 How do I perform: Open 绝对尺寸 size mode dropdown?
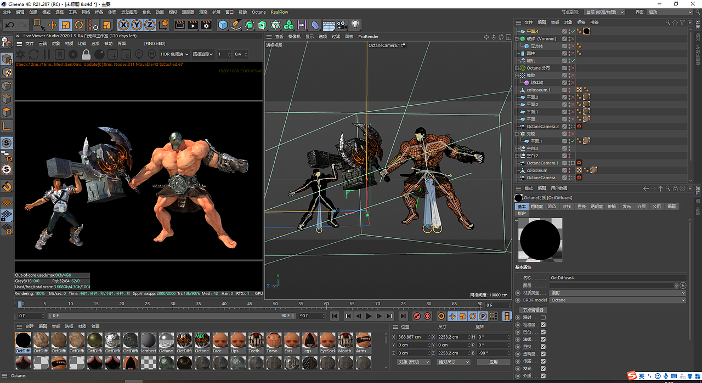454,362
